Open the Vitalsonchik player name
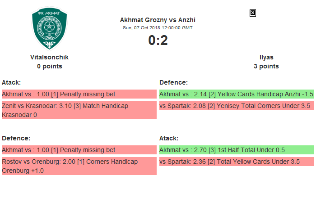The height and width of the screenshot is (207, 316). click(49, 57)
